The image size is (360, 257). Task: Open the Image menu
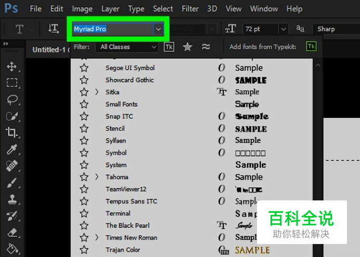[82, 9]
